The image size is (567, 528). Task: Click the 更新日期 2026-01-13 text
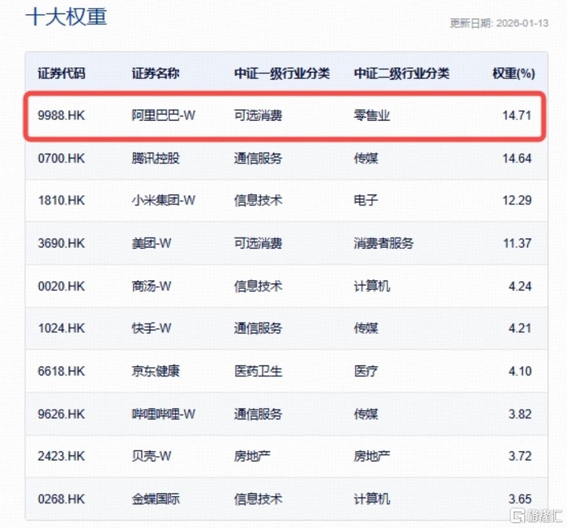(499, 23)
